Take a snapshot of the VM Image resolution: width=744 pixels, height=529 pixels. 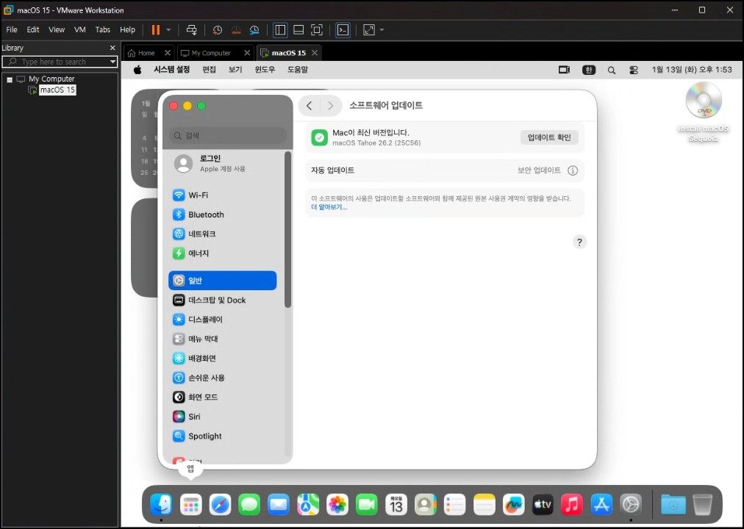pyautogui.click(x=218, y=30)
